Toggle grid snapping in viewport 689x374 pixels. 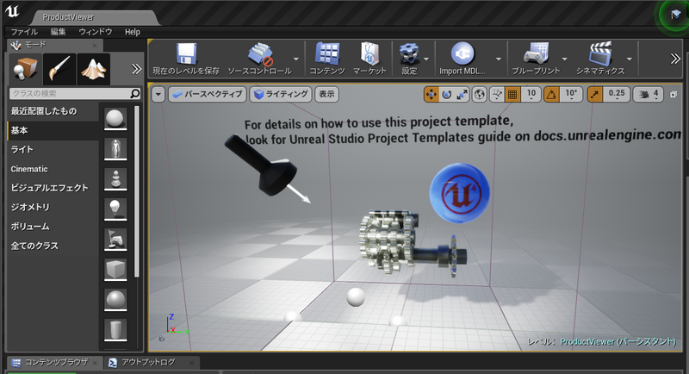click(512, 94)
